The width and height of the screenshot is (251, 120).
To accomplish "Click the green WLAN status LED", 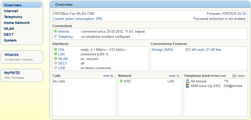I will (56, 58).
